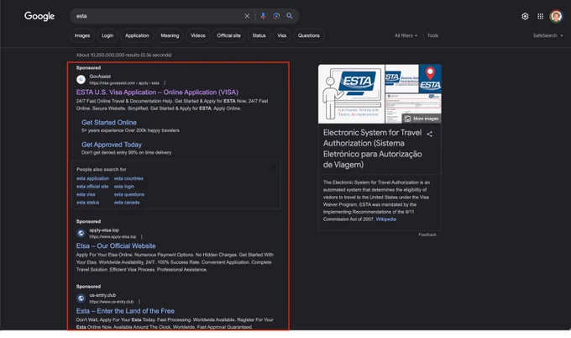Clear the search box with the X icon

(x=247, y=16)
